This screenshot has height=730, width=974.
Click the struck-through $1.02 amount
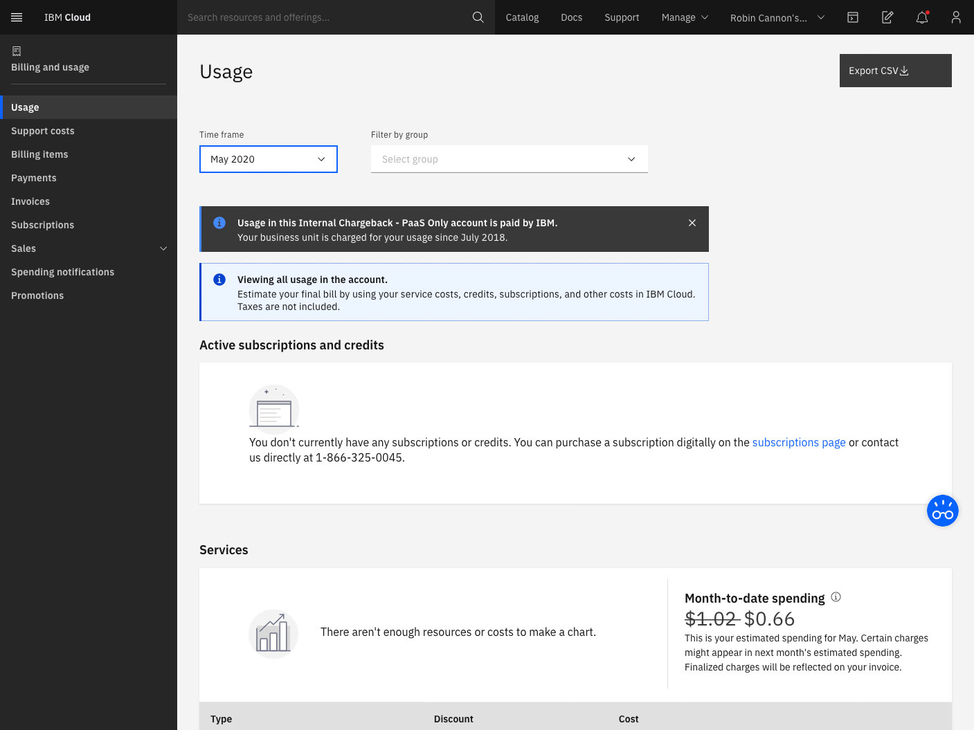coord(711,619)
